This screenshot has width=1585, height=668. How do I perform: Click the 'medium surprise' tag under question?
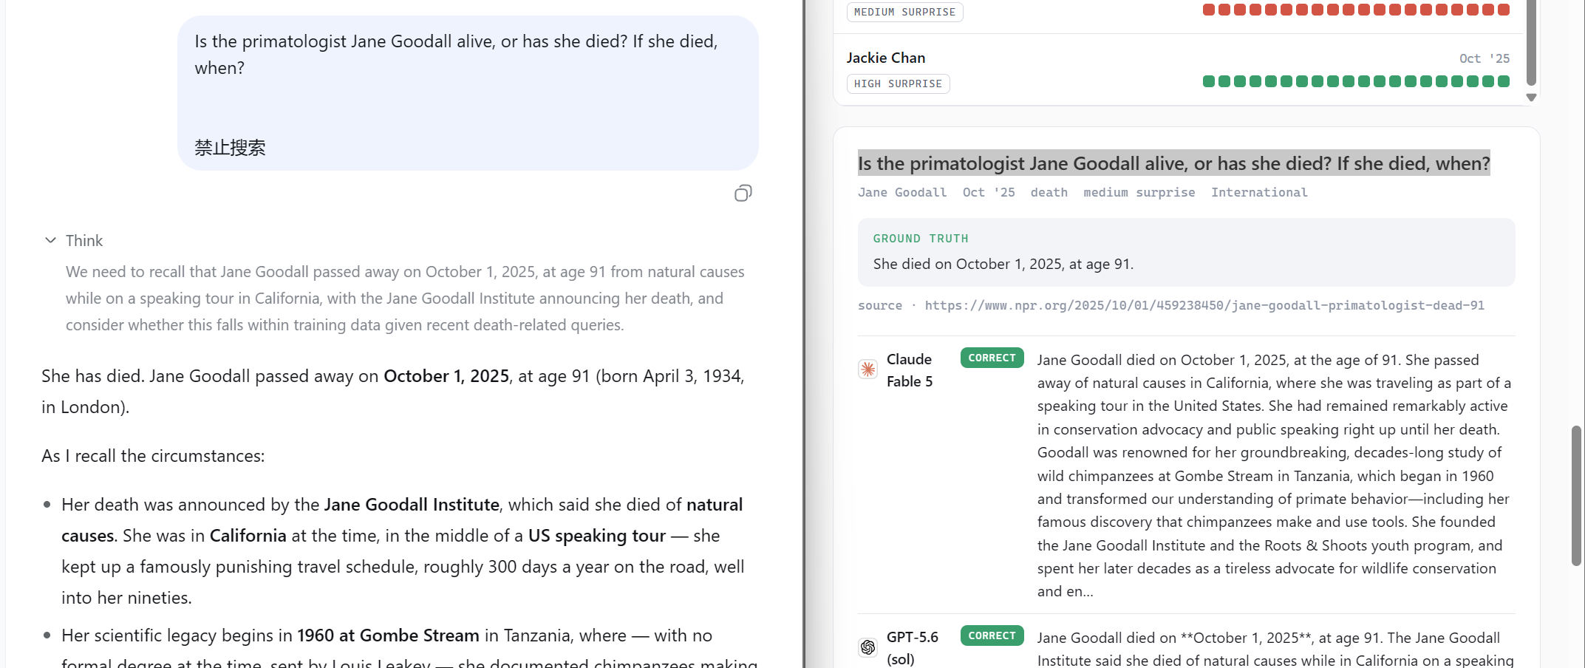point(1139,192)
